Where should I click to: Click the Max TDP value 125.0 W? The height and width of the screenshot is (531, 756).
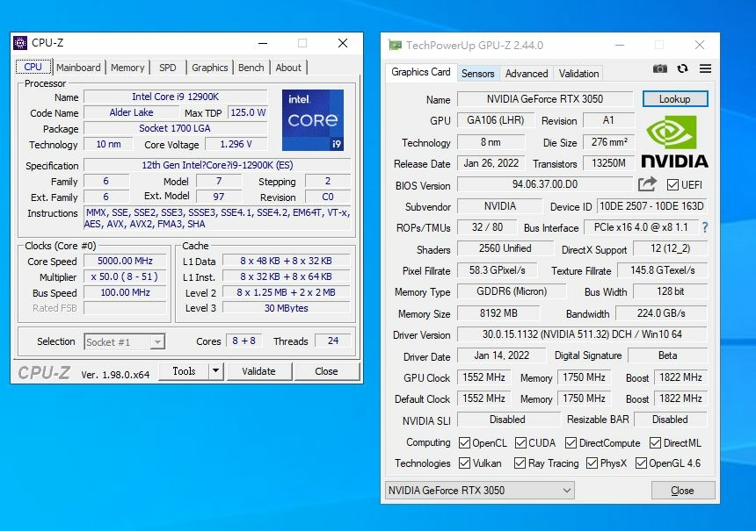click(x=248, y=112)
